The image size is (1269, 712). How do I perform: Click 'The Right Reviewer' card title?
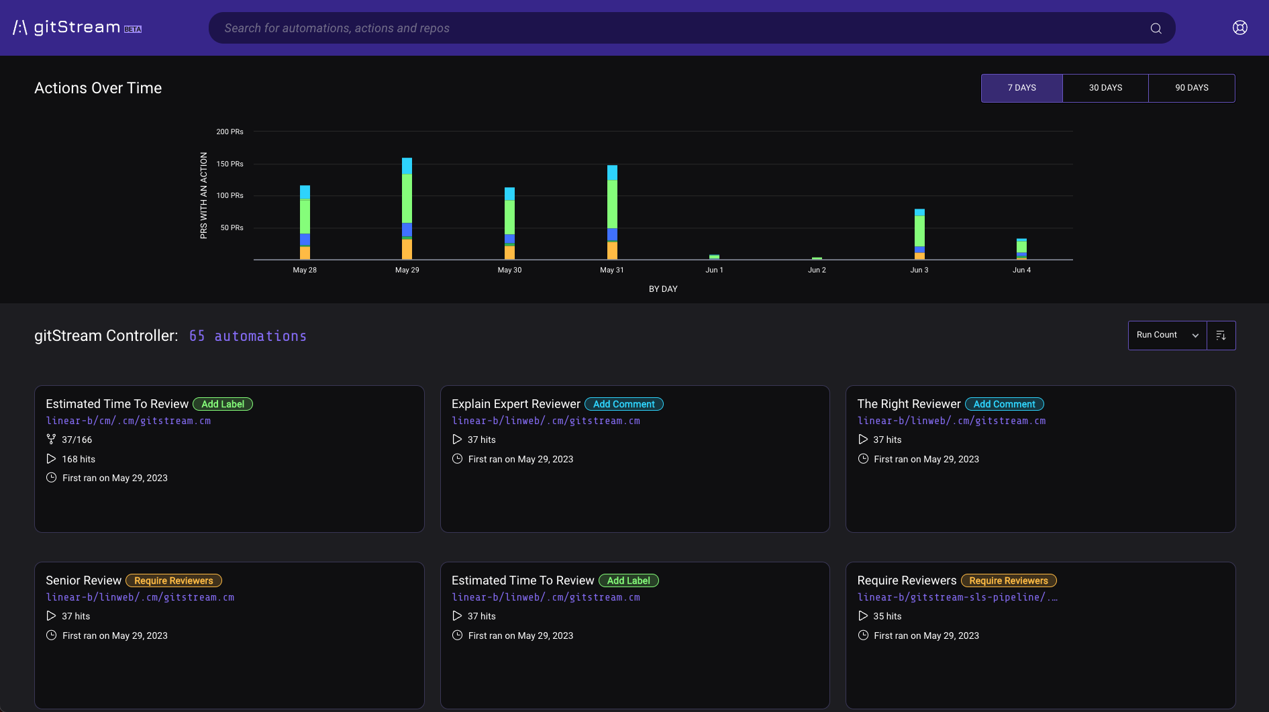click(x=909, y=404)
